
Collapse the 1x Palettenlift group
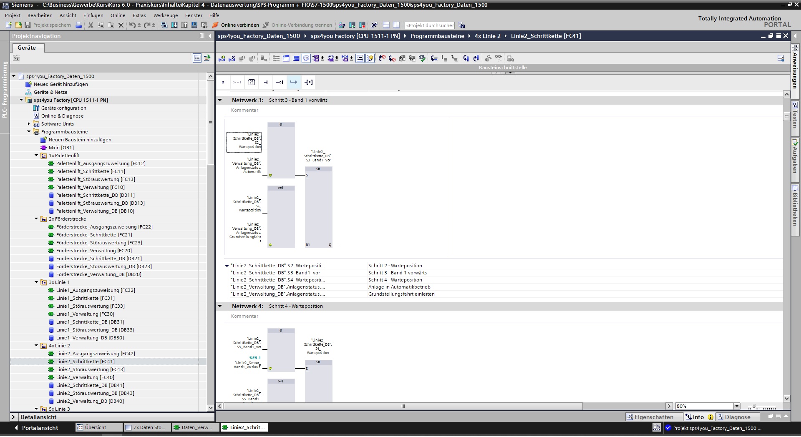click(36, 156)
